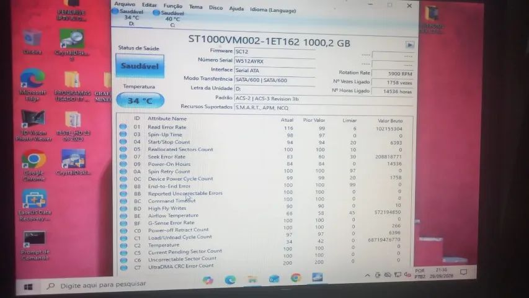Click status dot of Command Timeout

coord(123,201)
